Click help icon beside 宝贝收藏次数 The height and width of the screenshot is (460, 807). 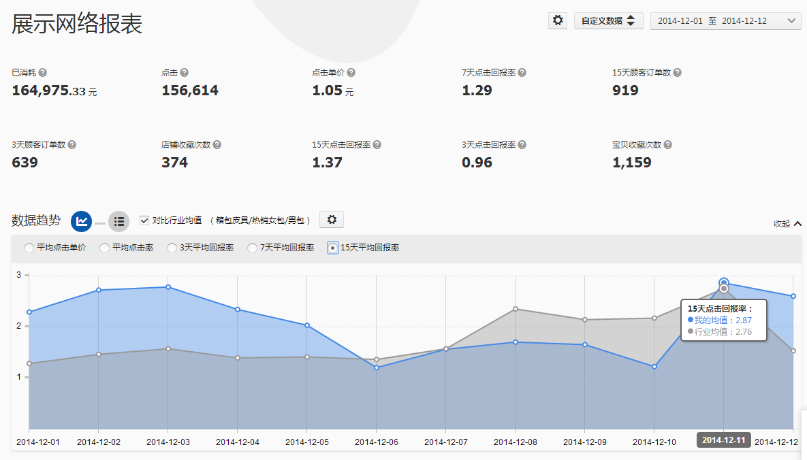(x=668, y=145)
